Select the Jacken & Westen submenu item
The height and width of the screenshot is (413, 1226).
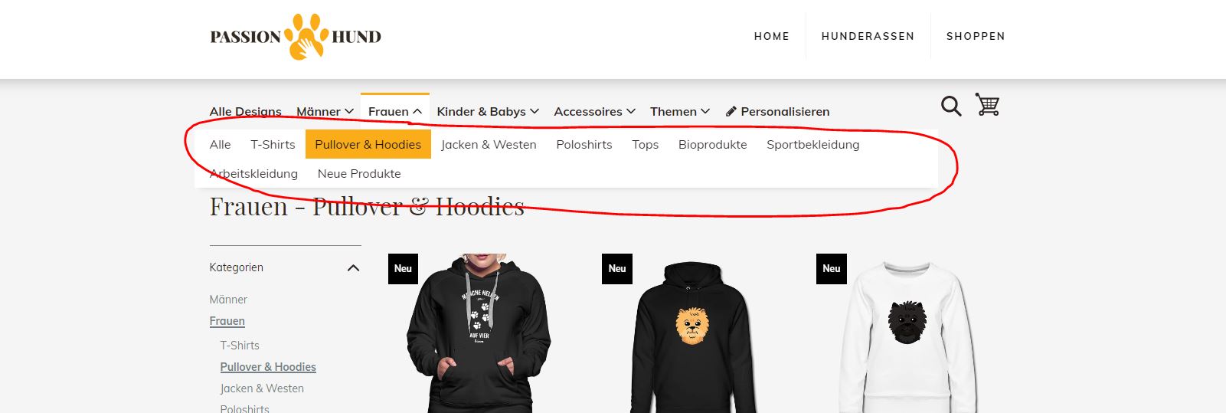coord(489,144)
